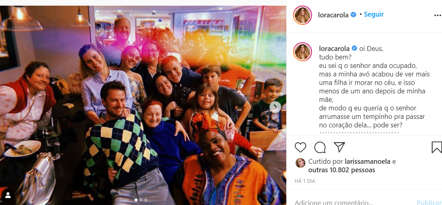Open the avatar next to the caption
The height and width of the screenshot is (205, 442).
pos(303,51)
